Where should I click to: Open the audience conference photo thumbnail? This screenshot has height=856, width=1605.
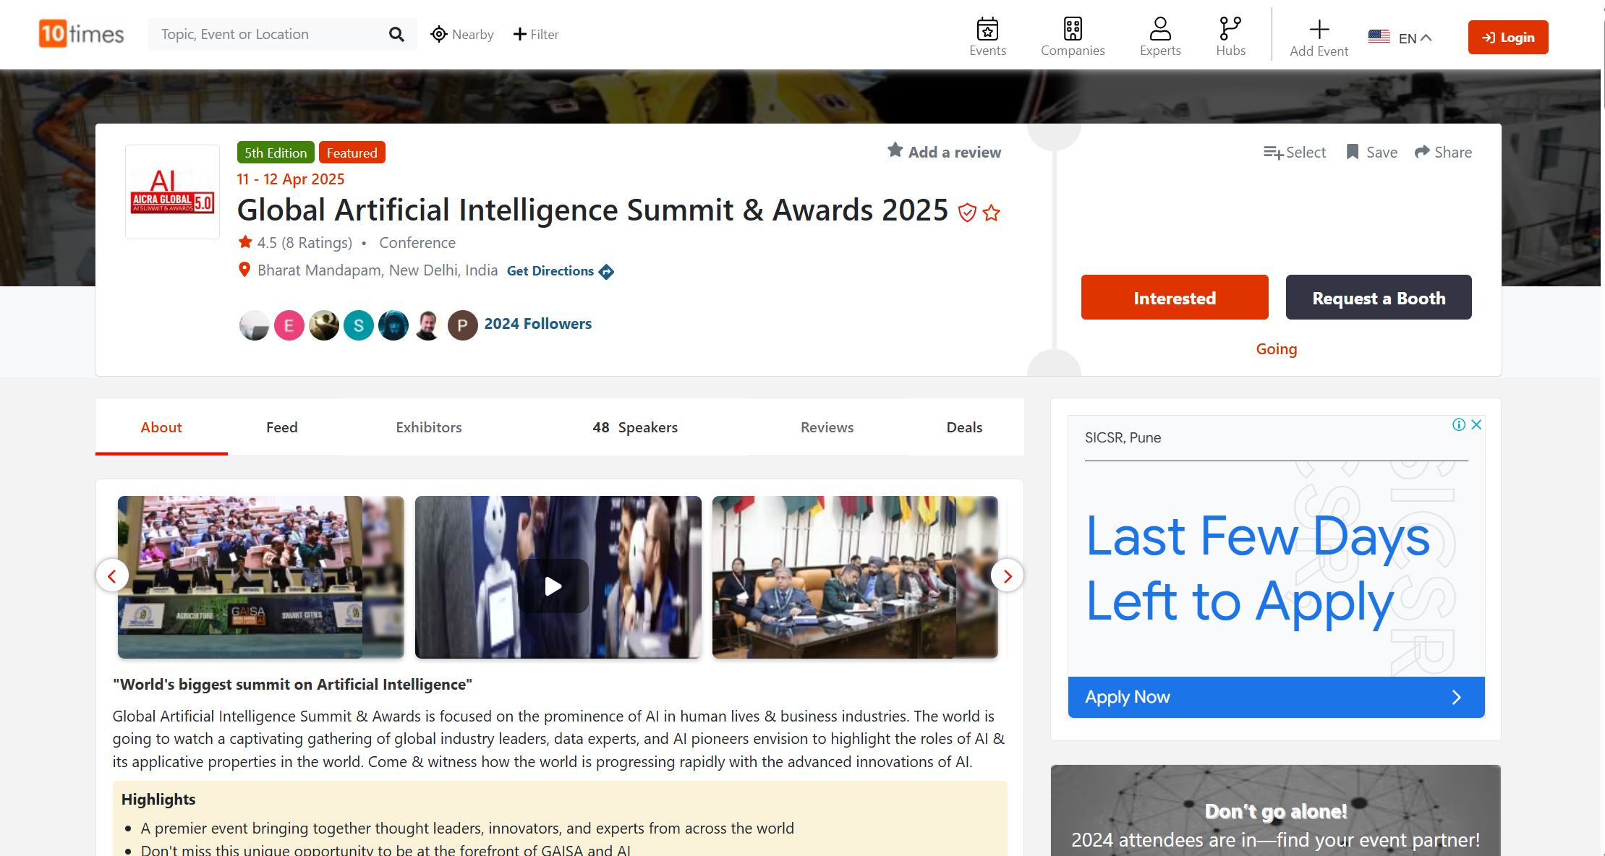click(x=260, y=577)
